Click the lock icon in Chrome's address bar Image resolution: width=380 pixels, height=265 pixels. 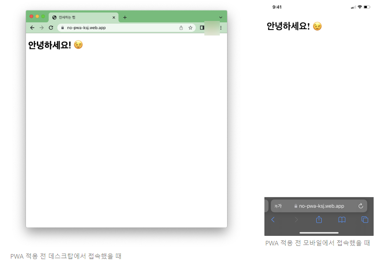(x=63, y=28)
